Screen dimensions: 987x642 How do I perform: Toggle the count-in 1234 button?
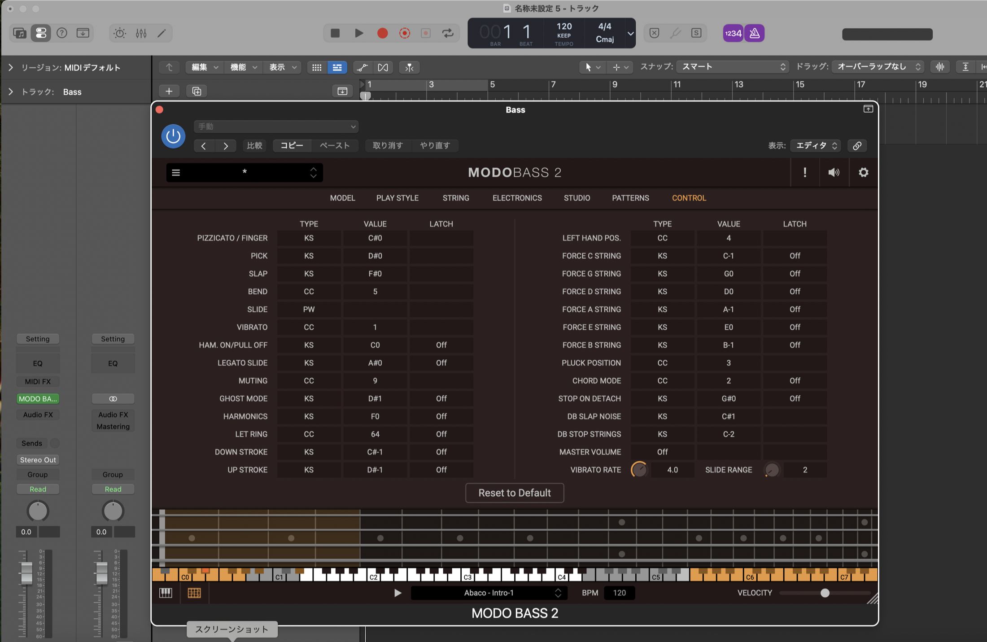pos(733,33)
